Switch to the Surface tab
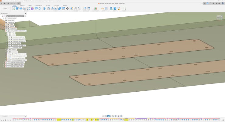225x122 pixels. point(22,5)
